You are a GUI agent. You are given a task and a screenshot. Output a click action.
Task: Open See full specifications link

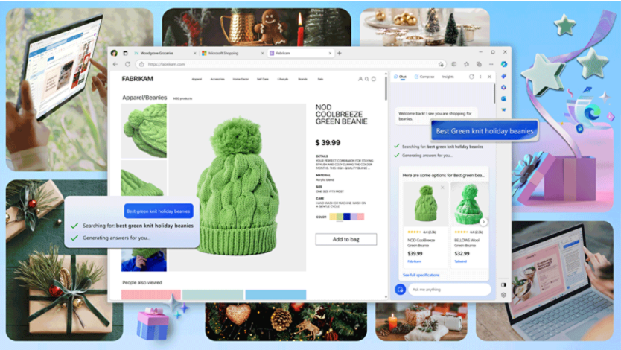click(421, 275)
